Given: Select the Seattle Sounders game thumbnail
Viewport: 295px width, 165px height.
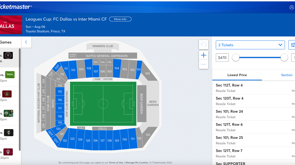Looking at the screenshot, I should [9, 113].
